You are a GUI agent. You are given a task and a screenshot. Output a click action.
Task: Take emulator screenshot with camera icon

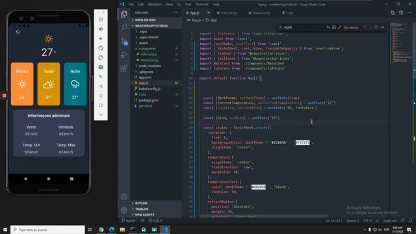101,68
